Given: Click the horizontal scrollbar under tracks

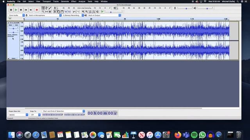Looking at the screenshot, I should click(113, 108).
